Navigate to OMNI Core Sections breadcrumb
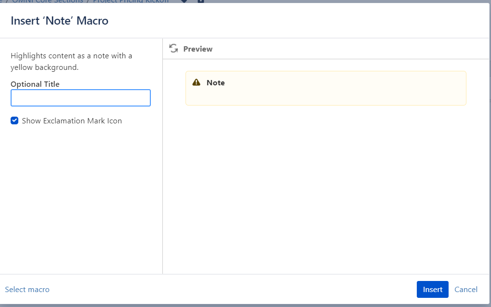 coord(48,1)
